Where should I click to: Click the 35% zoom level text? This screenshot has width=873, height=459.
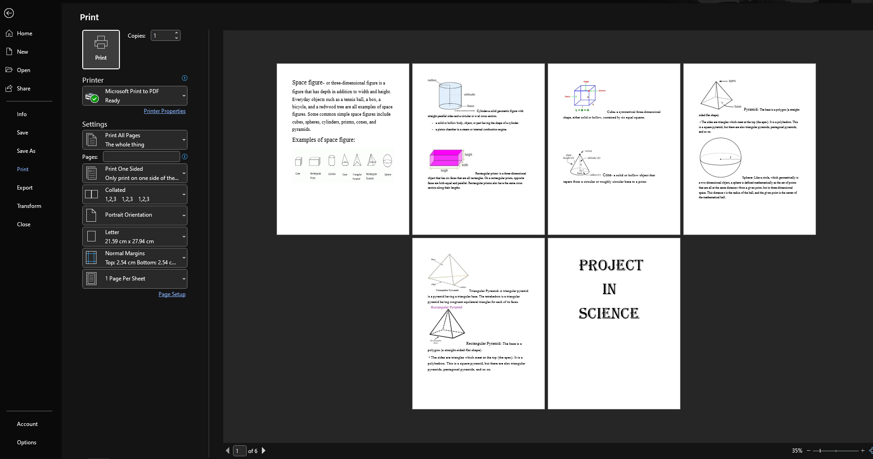click(x=797, y=451)
